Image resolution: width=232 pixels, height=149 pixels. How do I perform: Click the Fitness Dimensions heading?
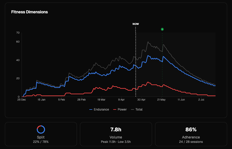29,12
